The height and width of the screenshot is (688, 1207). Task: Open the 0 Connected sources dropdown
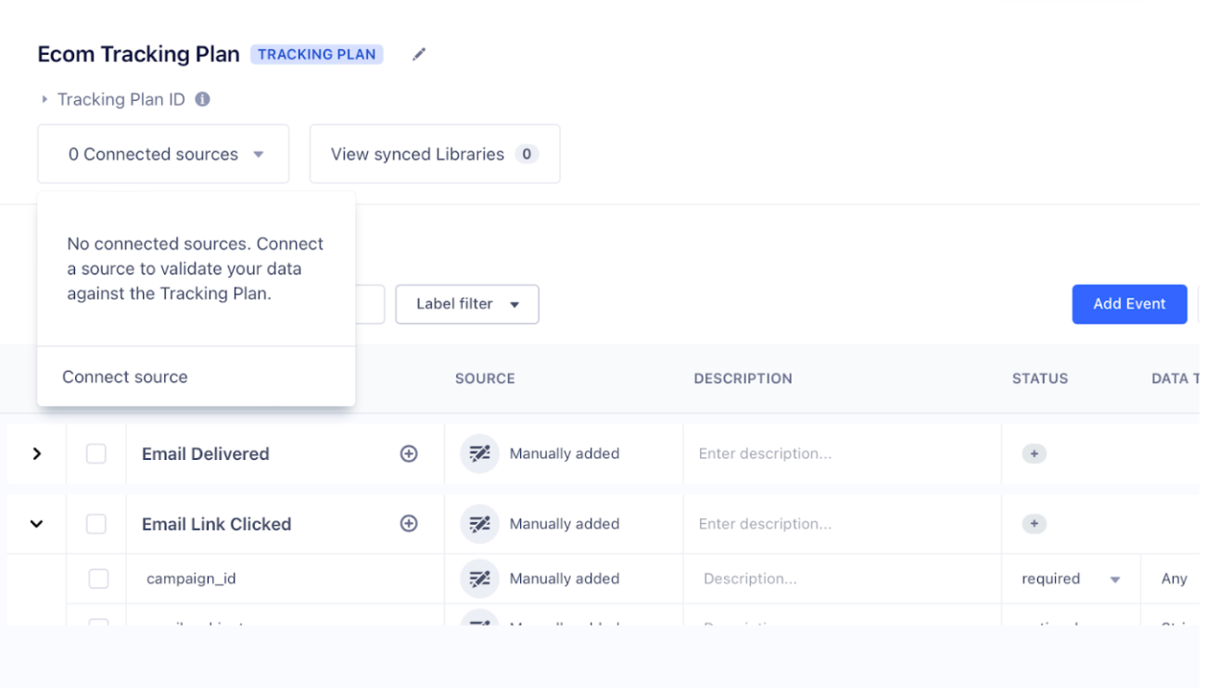tap(163, 154)
